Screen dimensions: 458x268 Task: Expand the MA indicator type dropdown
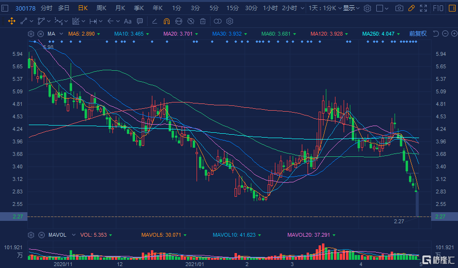[x=61, y=34]
